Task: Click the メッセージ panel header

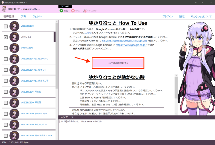Action: (x=137, y=117)
